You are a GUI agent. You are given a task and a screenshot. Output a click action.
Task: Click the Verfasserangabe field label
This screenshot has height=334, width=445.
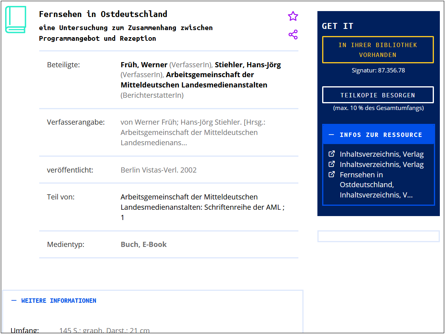(76, 122)
